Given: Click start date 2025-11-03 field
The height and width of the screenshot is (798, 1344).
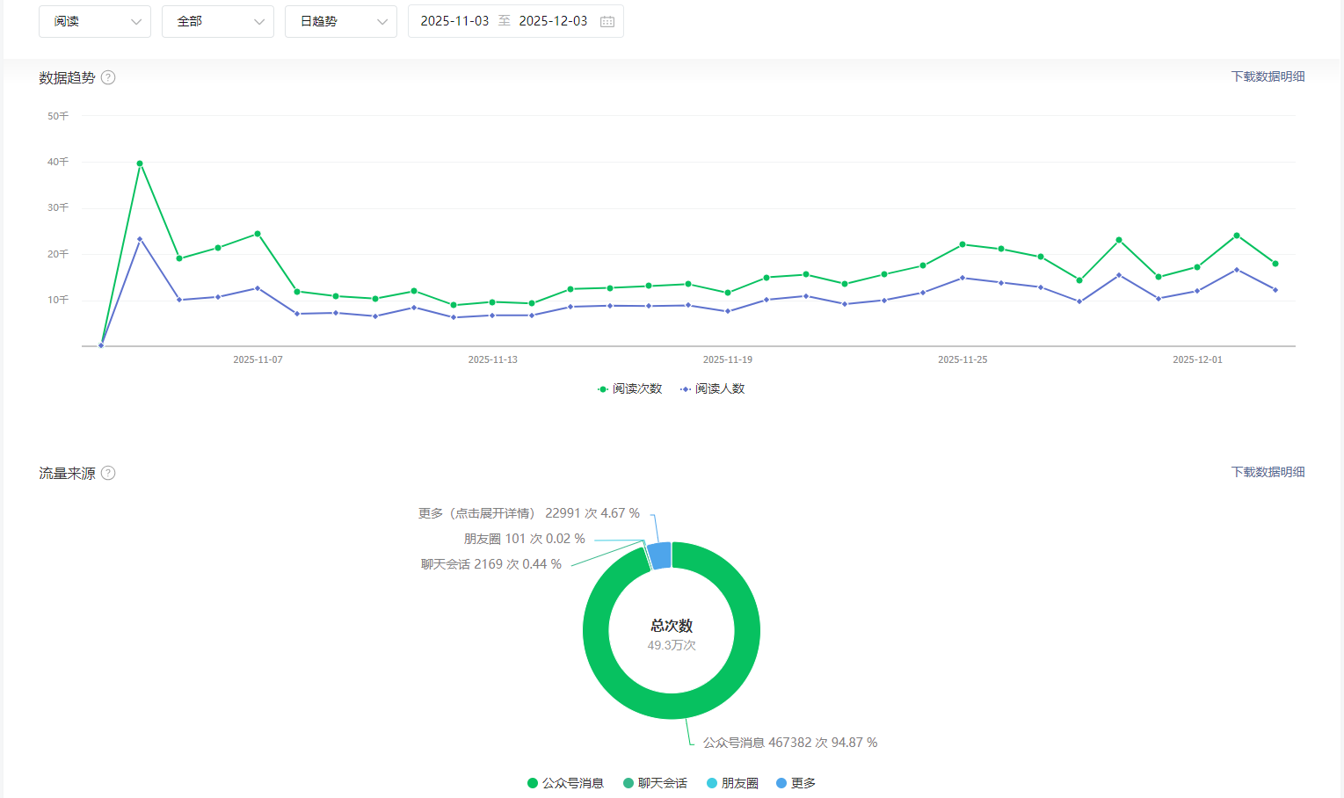Looking at the screenshot, I should click(454, 21).
